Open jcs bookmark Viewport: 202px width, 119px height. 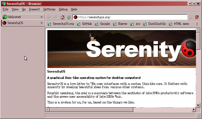pos(135,24)
